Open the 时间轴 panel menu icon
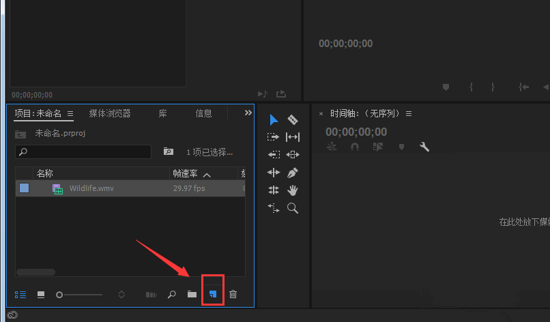The width and height of the screenshot is (550, 322). click(x=409, y=114)
